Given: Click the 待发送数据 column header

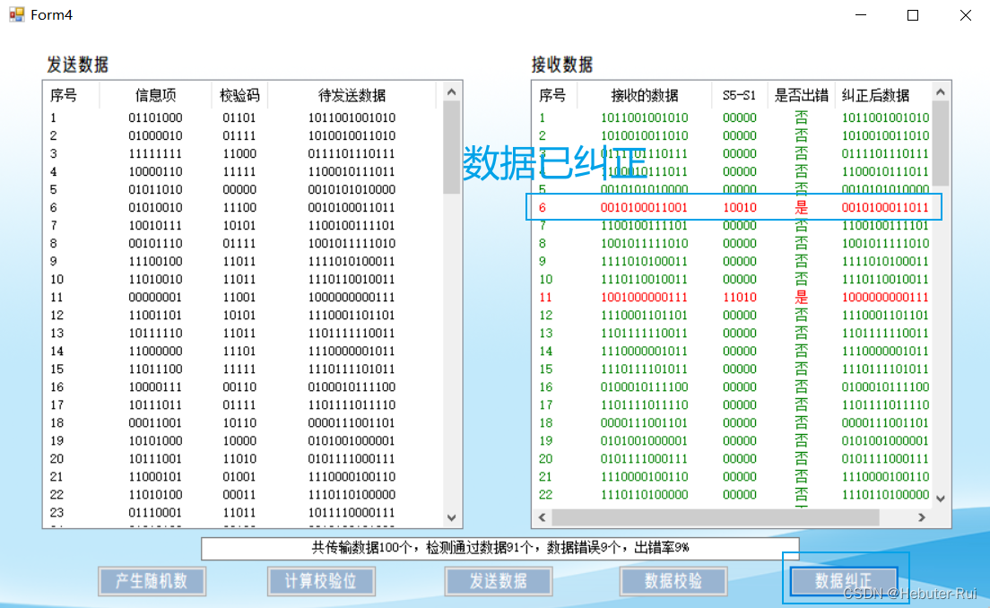Looking at the screenshot, I should (x=352, y=95).
